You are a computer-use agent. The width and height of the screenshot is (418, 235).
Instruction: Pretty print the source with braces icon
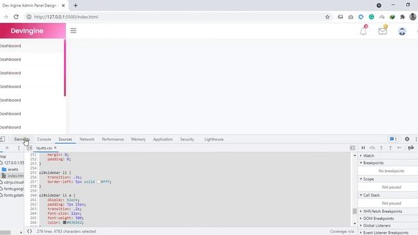29,231
